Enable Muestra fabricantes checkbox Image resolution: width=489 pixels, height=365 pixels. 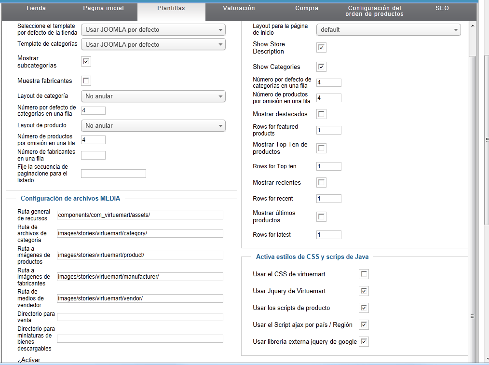[x=86, y=81]
